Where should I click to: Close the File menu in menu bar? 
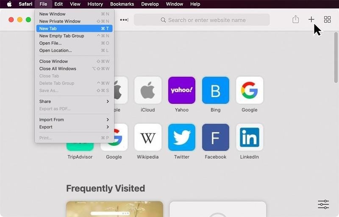[43, 4]
